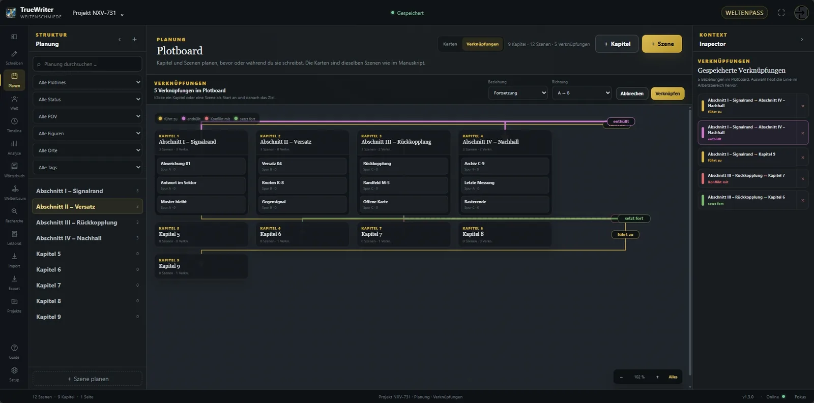This screenshot has width=814, height=403.
Task: Click the + Kapitel button
Action: [x=617, y=44]
